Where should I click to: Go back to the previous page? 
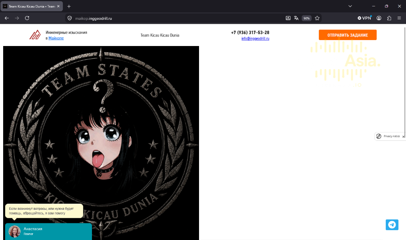(x=7, y=18)
